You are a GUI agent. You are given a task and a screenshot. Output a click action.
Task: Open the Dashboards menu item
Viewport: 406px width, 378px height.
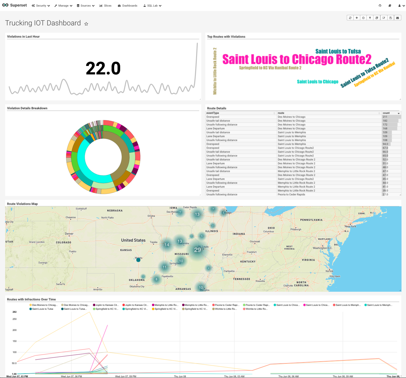tap(128, 6)
